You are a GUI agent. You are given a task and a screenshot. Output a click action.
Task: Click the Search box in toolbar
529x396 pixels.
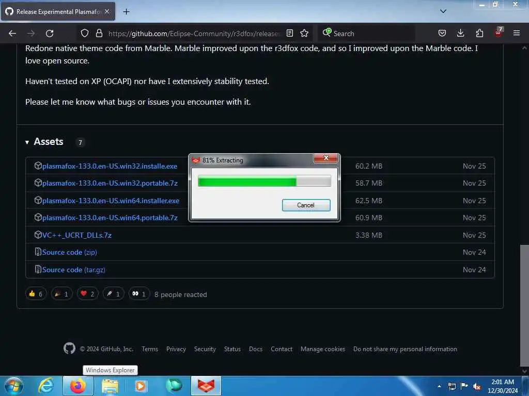[x=366, y=34]
